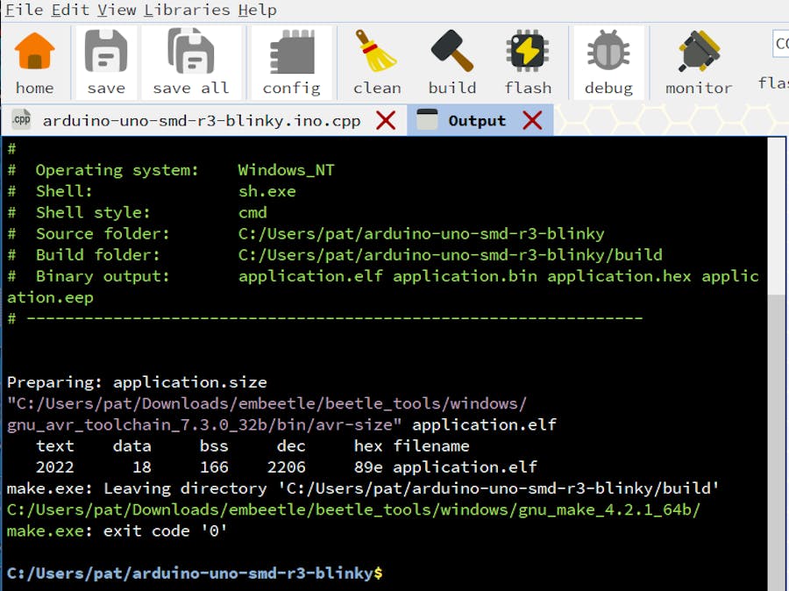Launch debug with the bug icon

pyautogui.click(x=608, y=54)
